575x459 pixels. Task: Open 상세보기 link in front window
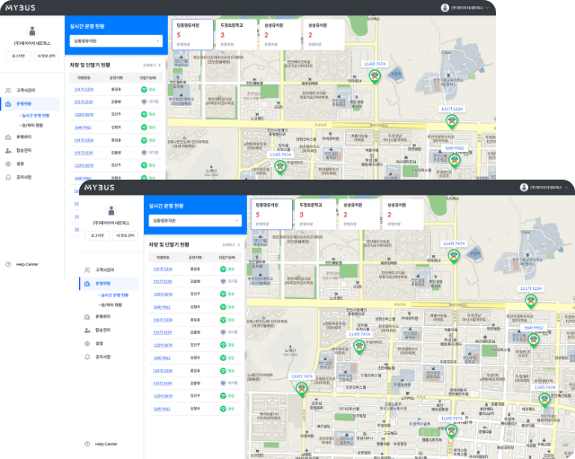coord(229,243)
